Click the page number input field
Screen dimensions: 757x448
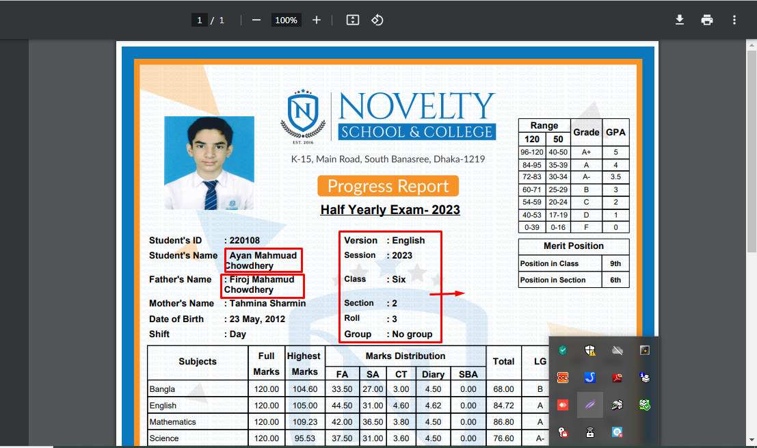coord(200,20)
